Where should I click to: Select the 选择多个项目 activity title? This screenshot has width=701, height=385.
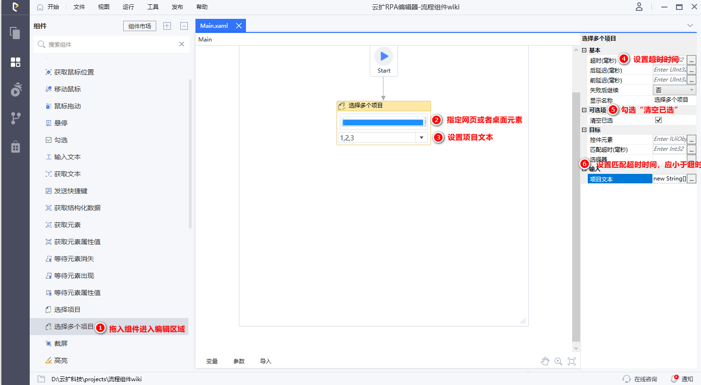[366, 106]
